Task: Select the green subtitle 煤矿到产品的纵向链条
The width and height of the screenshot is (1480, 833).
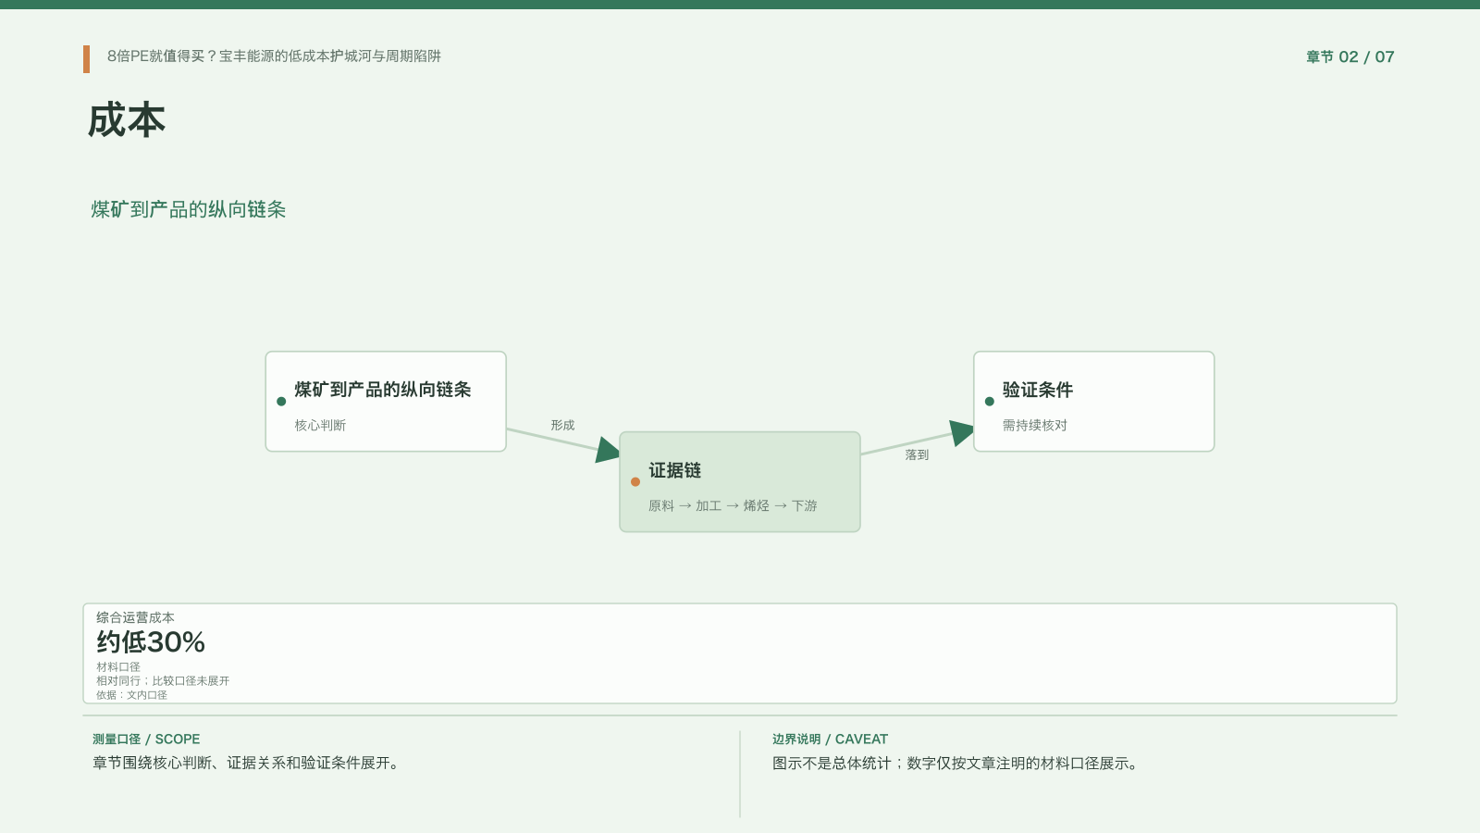Action: coord(189,209)
